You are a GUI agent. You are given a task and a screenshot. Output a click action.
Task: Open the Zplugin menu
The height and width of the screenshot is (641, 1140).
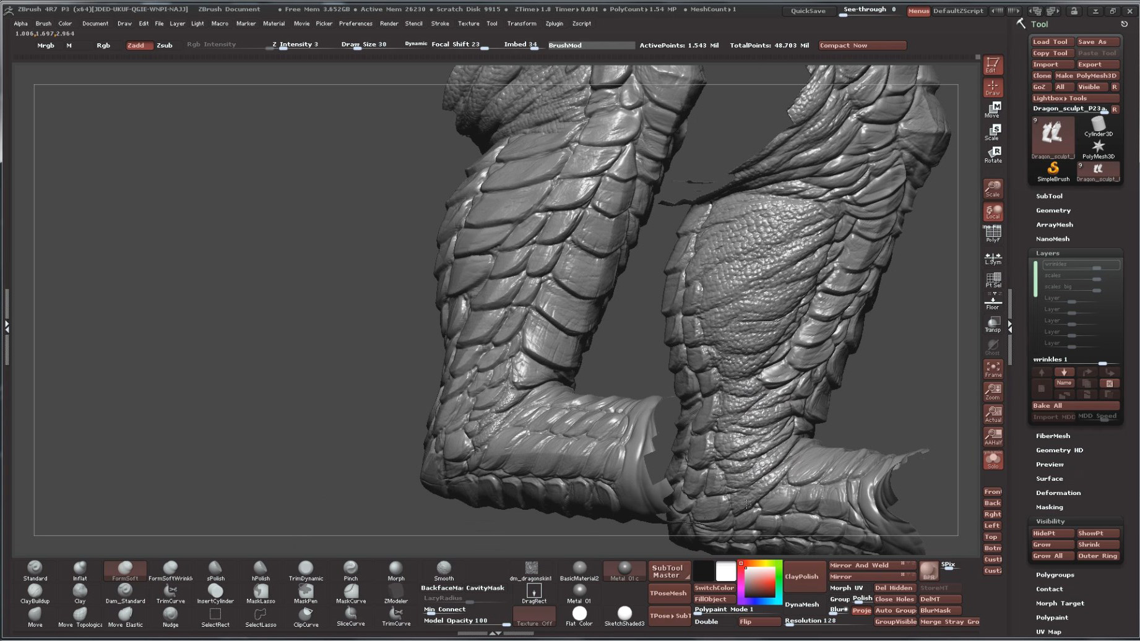(555, 24)
